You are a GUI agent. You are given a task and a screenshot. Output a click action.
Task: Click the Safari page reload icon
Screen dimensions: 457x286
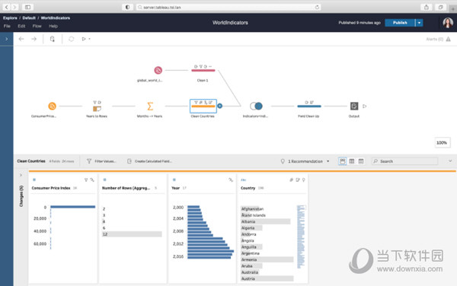(x=317, y=7)
